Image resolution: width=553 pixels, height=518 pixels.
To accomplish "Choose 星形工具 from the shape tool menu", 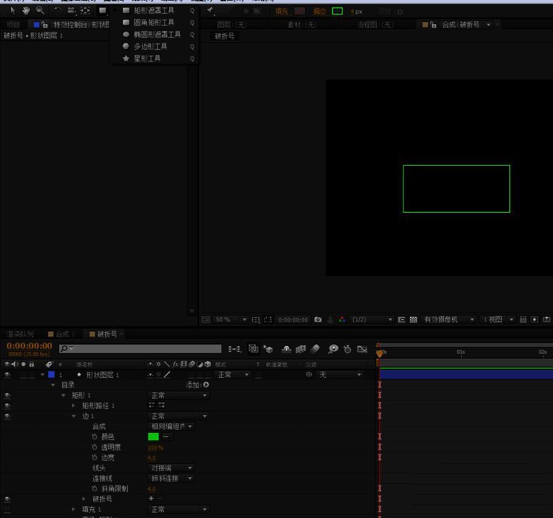I will [x=147, y=59].
